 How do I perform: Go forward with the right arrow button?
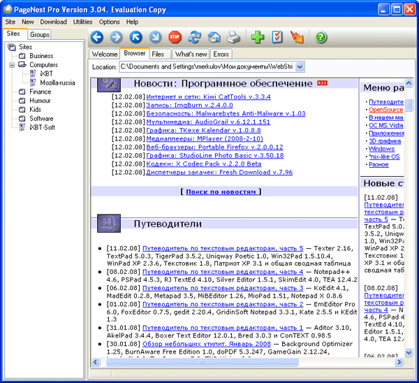[x=116, y=37]
